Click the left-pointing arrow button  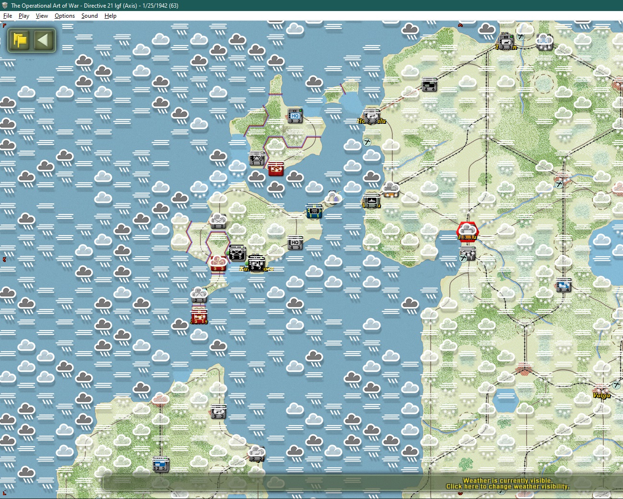pyautogui.click(x=43, y=40)
